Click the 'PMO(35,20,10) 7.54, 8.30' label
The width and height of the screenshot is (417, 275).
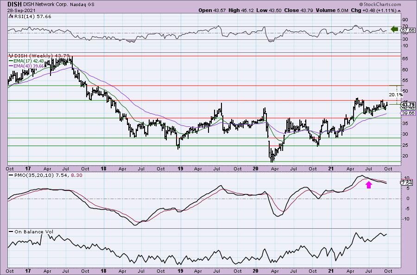[x=46, y=175]
